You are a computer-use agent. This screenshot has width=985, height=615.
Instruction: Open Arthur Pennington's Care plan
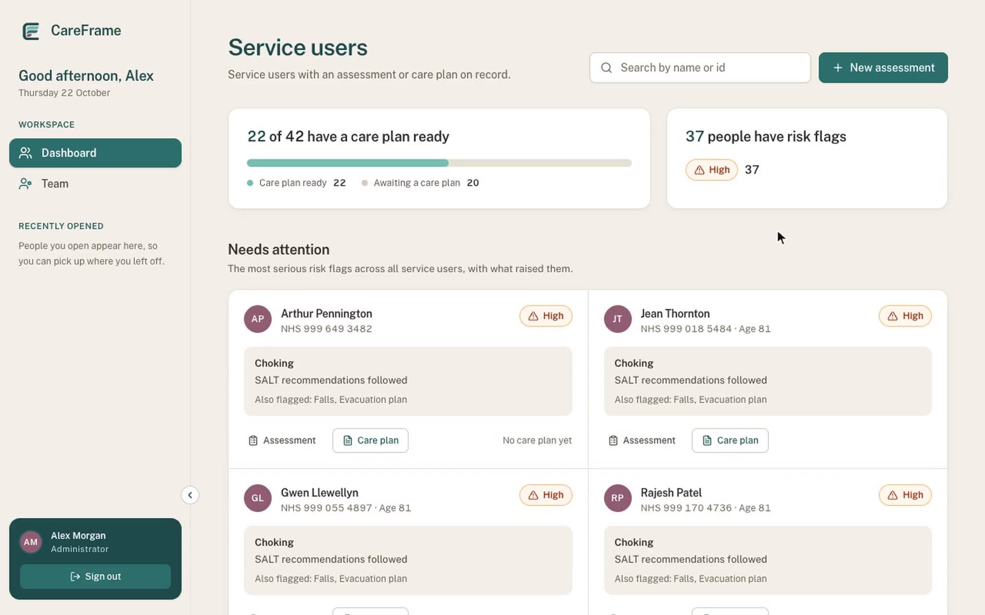[x=370, y=440]
